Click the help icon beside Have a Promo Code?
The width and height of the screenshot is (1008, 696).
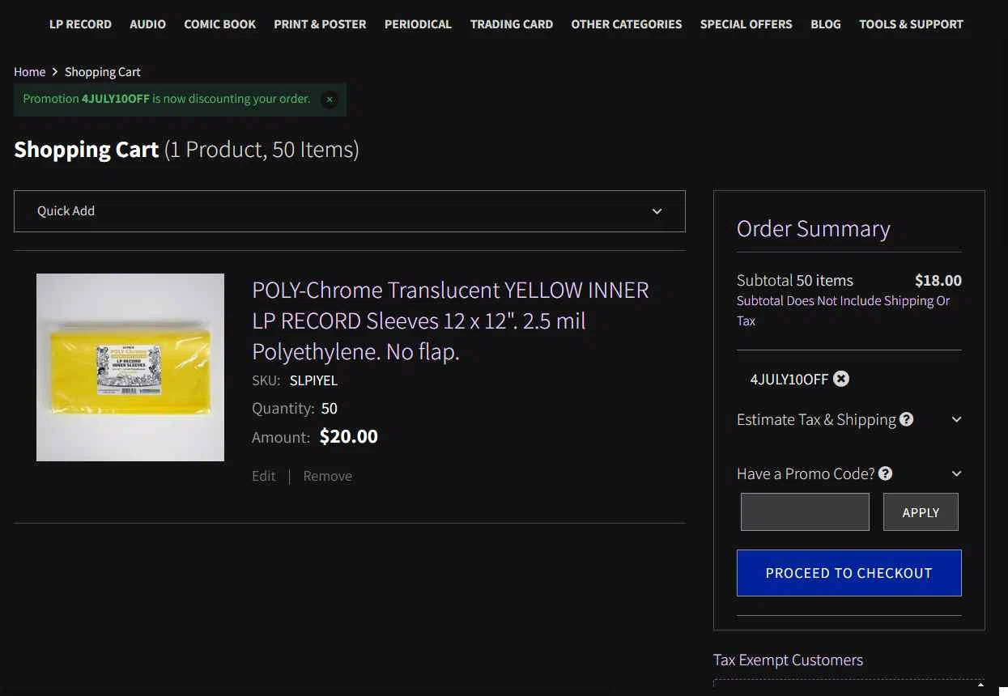tap(886, 473)
